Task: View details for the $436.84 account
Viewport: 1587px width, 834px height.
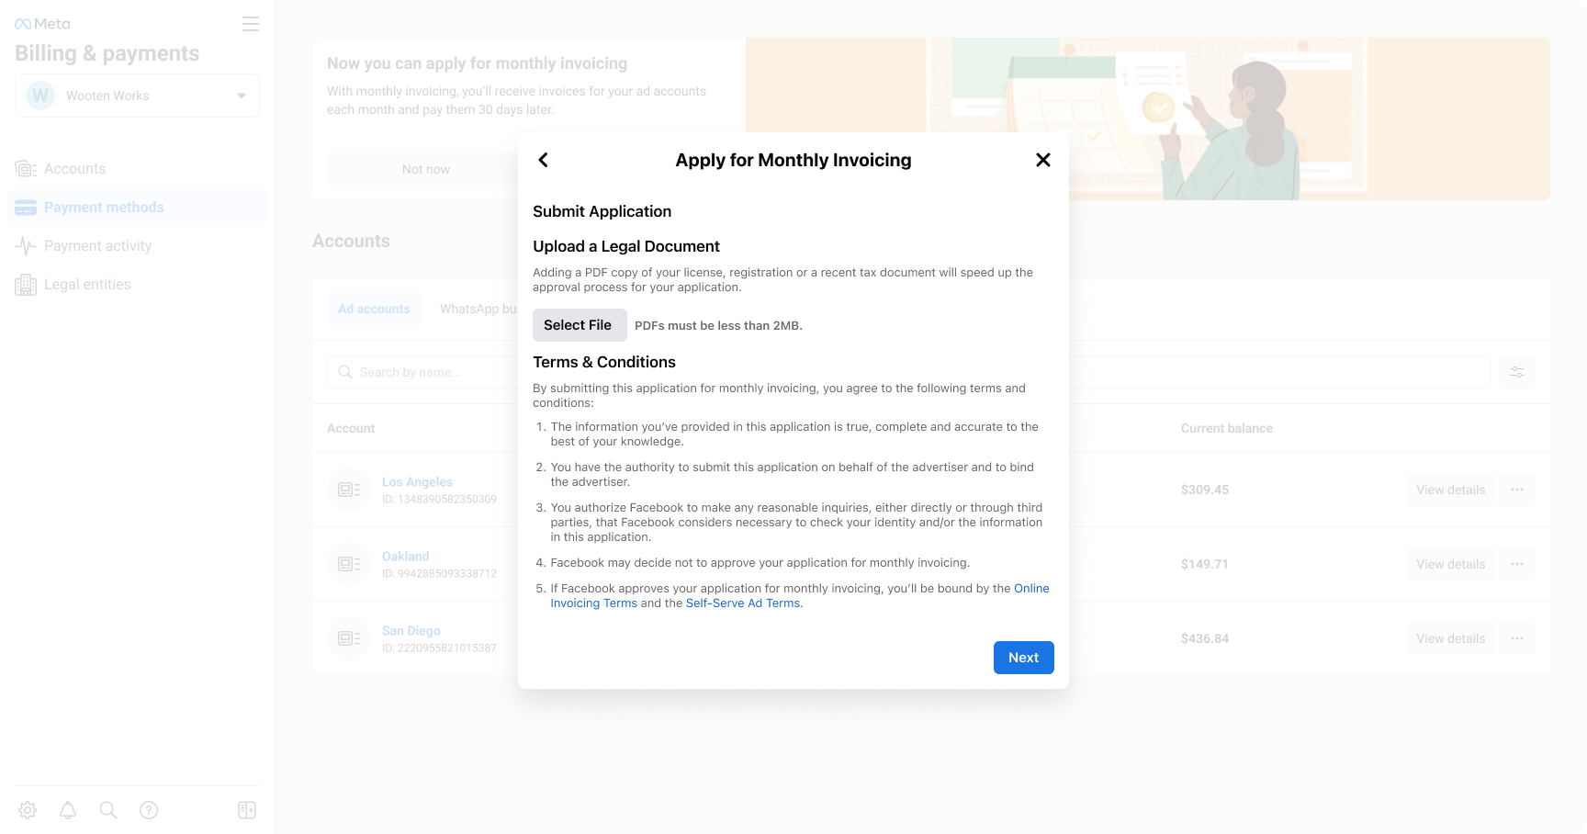Action: click(1451, 638)
